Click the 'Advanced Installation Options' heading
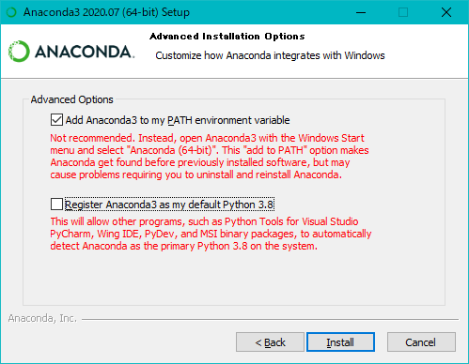 click(x=227, y=37)
